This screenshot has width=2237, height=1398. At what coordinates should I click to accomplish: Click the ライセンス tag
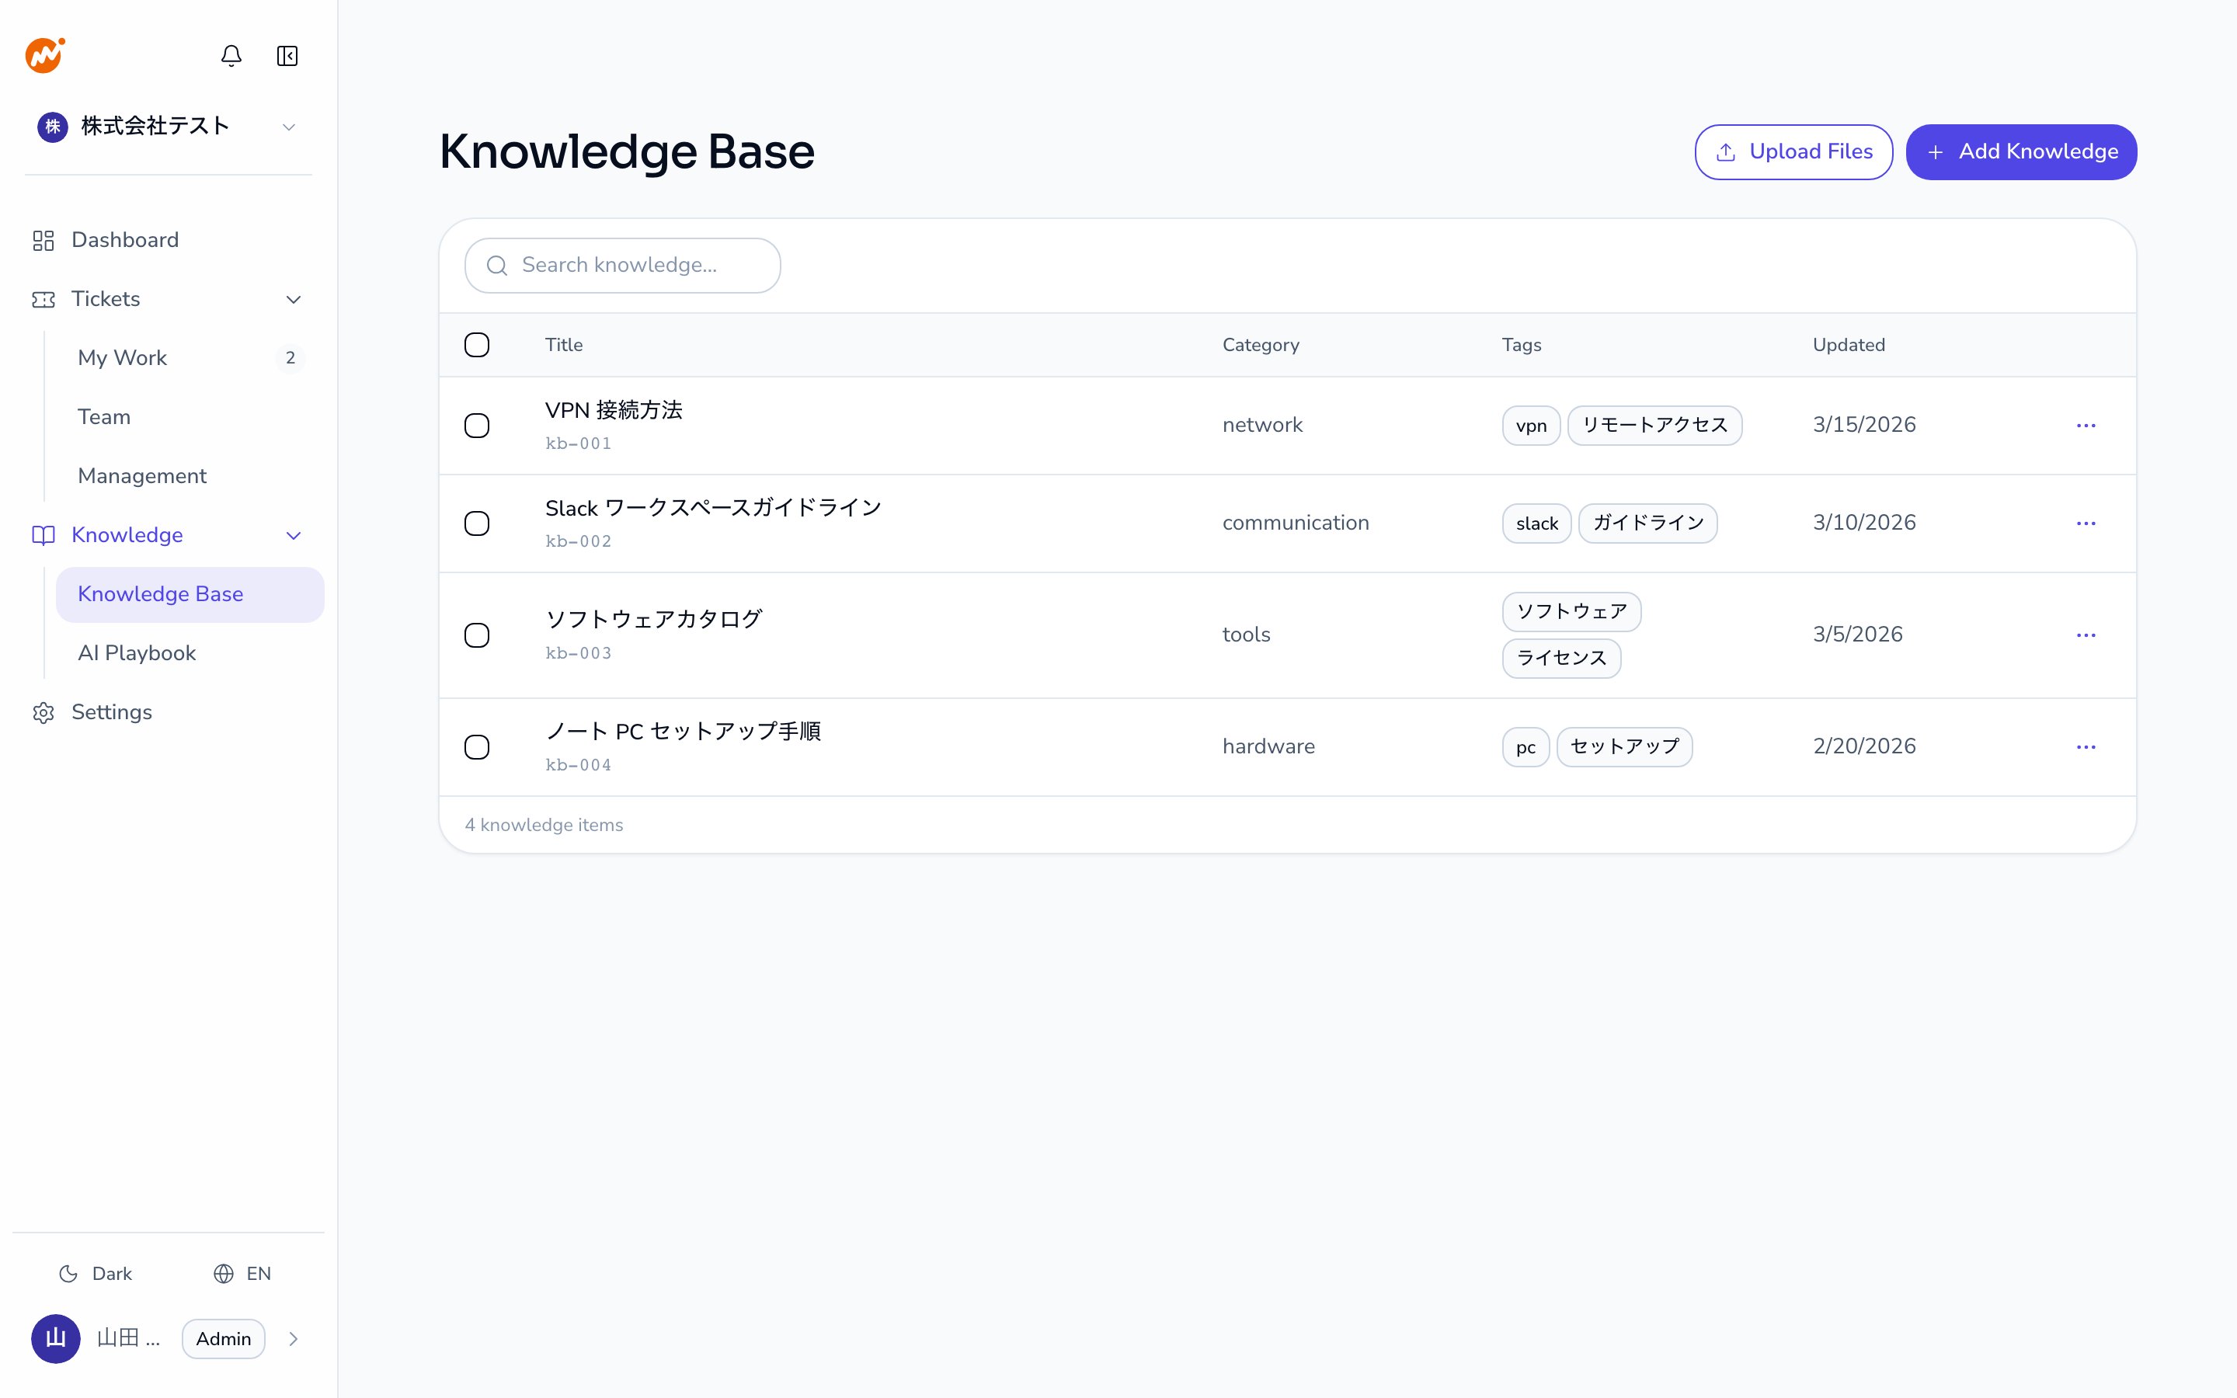point(1561,659)
